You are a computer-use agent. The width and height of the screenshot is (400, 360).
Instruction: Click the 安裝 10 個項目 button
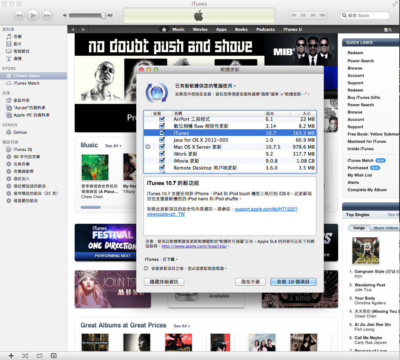[x=293, y=282]
